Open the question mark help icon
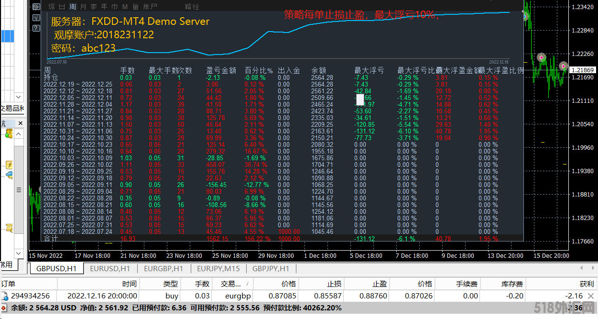This screenshot has height=319, width=598. pos(36,29)
